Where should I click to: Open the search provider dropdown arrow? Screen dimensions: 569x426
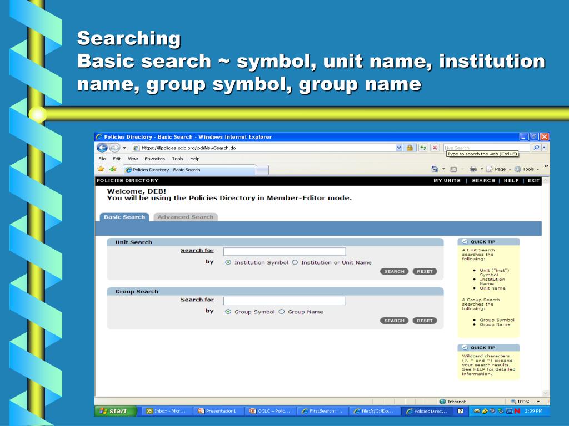tap(544, 148)
